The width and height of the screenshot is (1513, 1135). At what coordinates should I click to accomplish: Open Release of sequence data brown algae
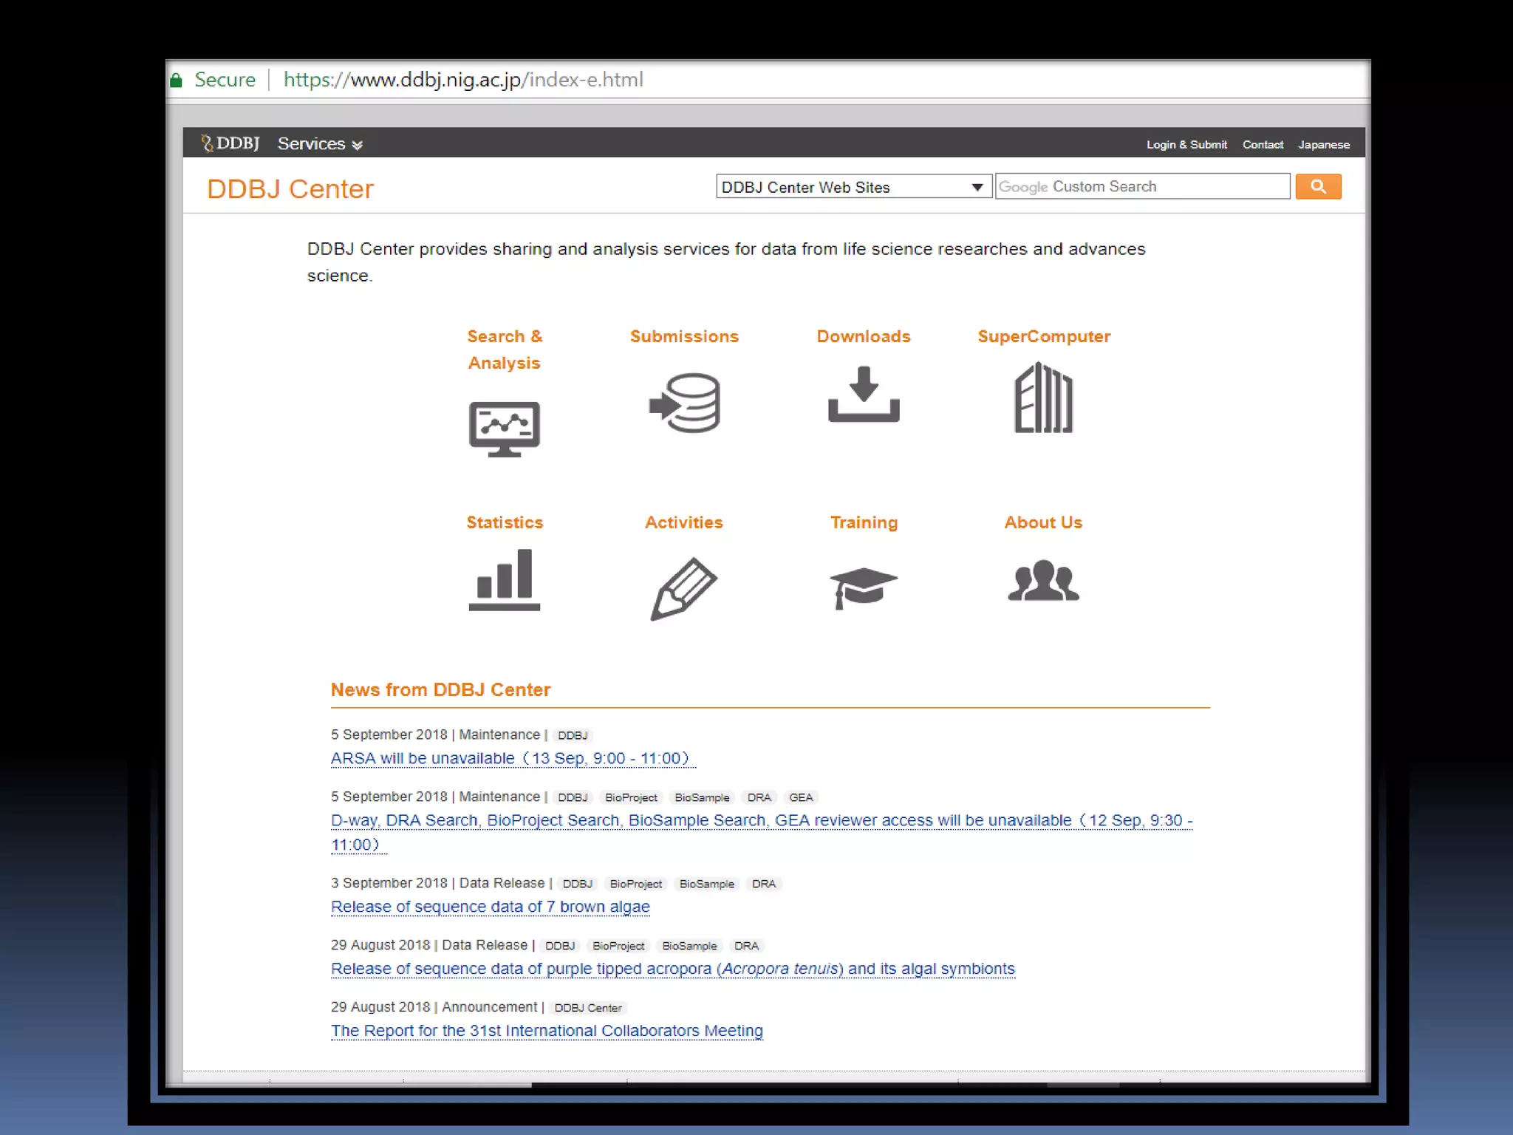[x=491, y=907]
